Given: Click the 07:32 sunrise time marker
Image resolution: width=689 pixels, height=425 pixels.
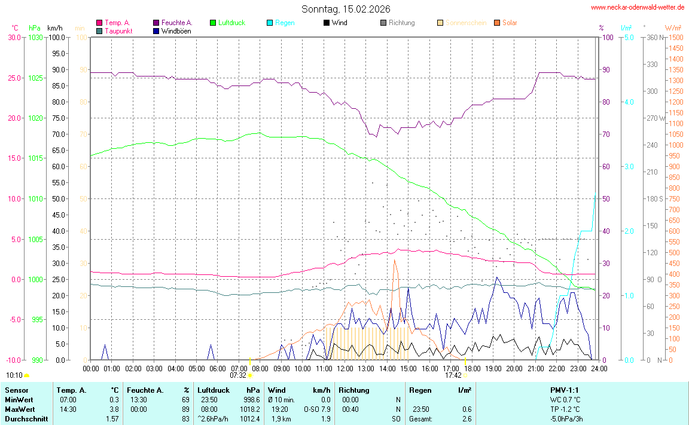Looking at the screenshot, I should [238, 375].
